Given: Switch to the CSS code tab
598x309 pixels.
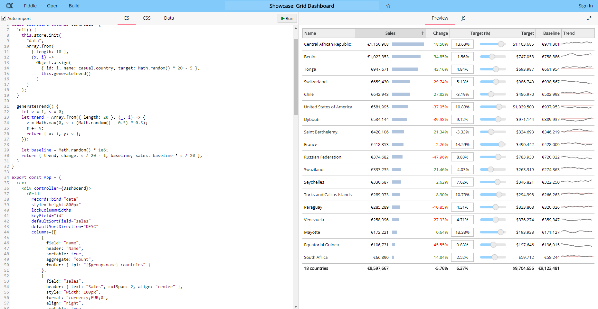Looking at the screenshot, I should [x=147, y=18].
